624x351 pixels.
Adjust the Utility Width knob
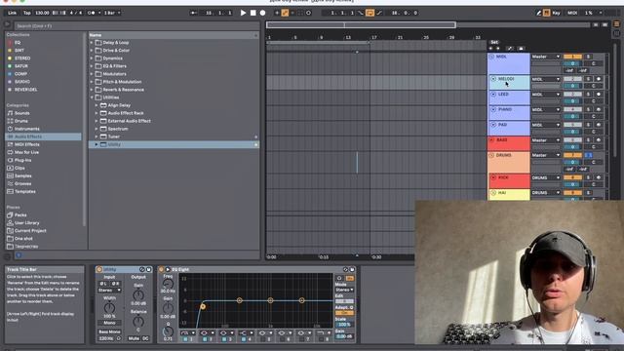tap(109, 308)
